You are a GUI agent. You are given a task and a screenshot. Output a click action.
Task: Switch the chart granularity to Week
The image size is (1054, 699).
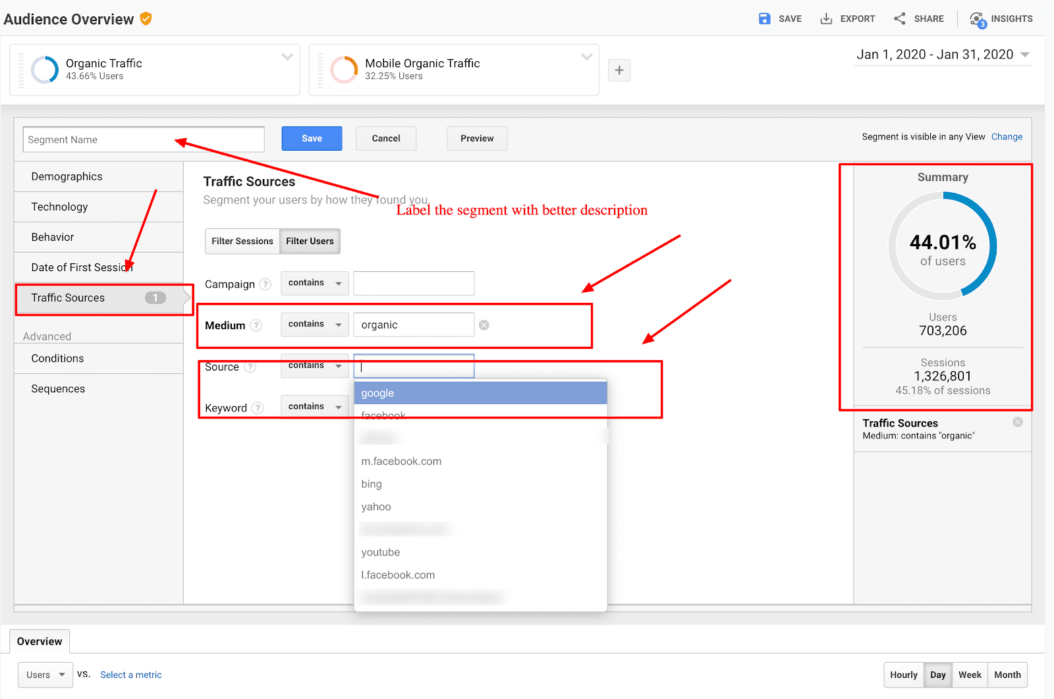pos(970,675)
